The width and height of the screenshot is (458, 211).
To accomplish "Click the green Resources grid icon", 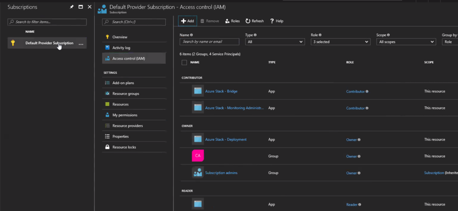I will (107, 104).
